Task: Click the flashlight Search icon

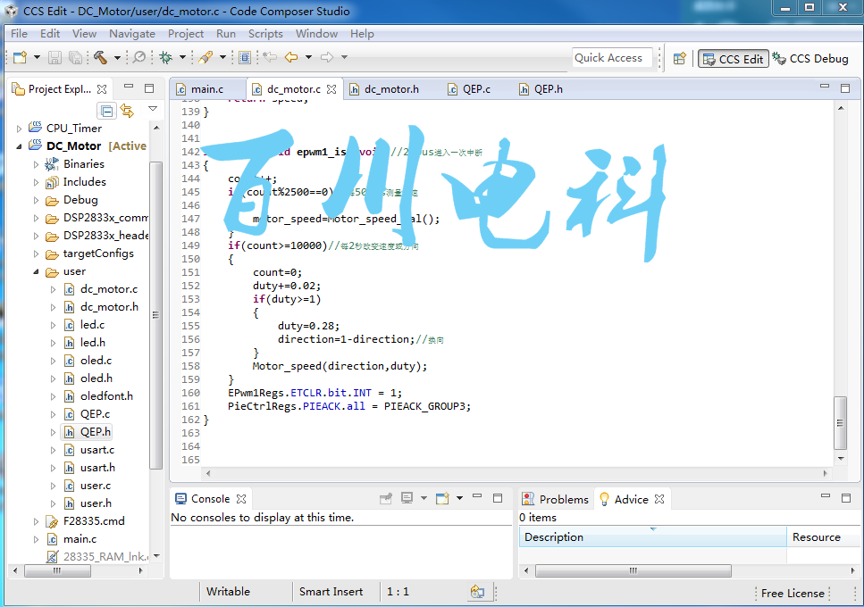Action: 206,57
